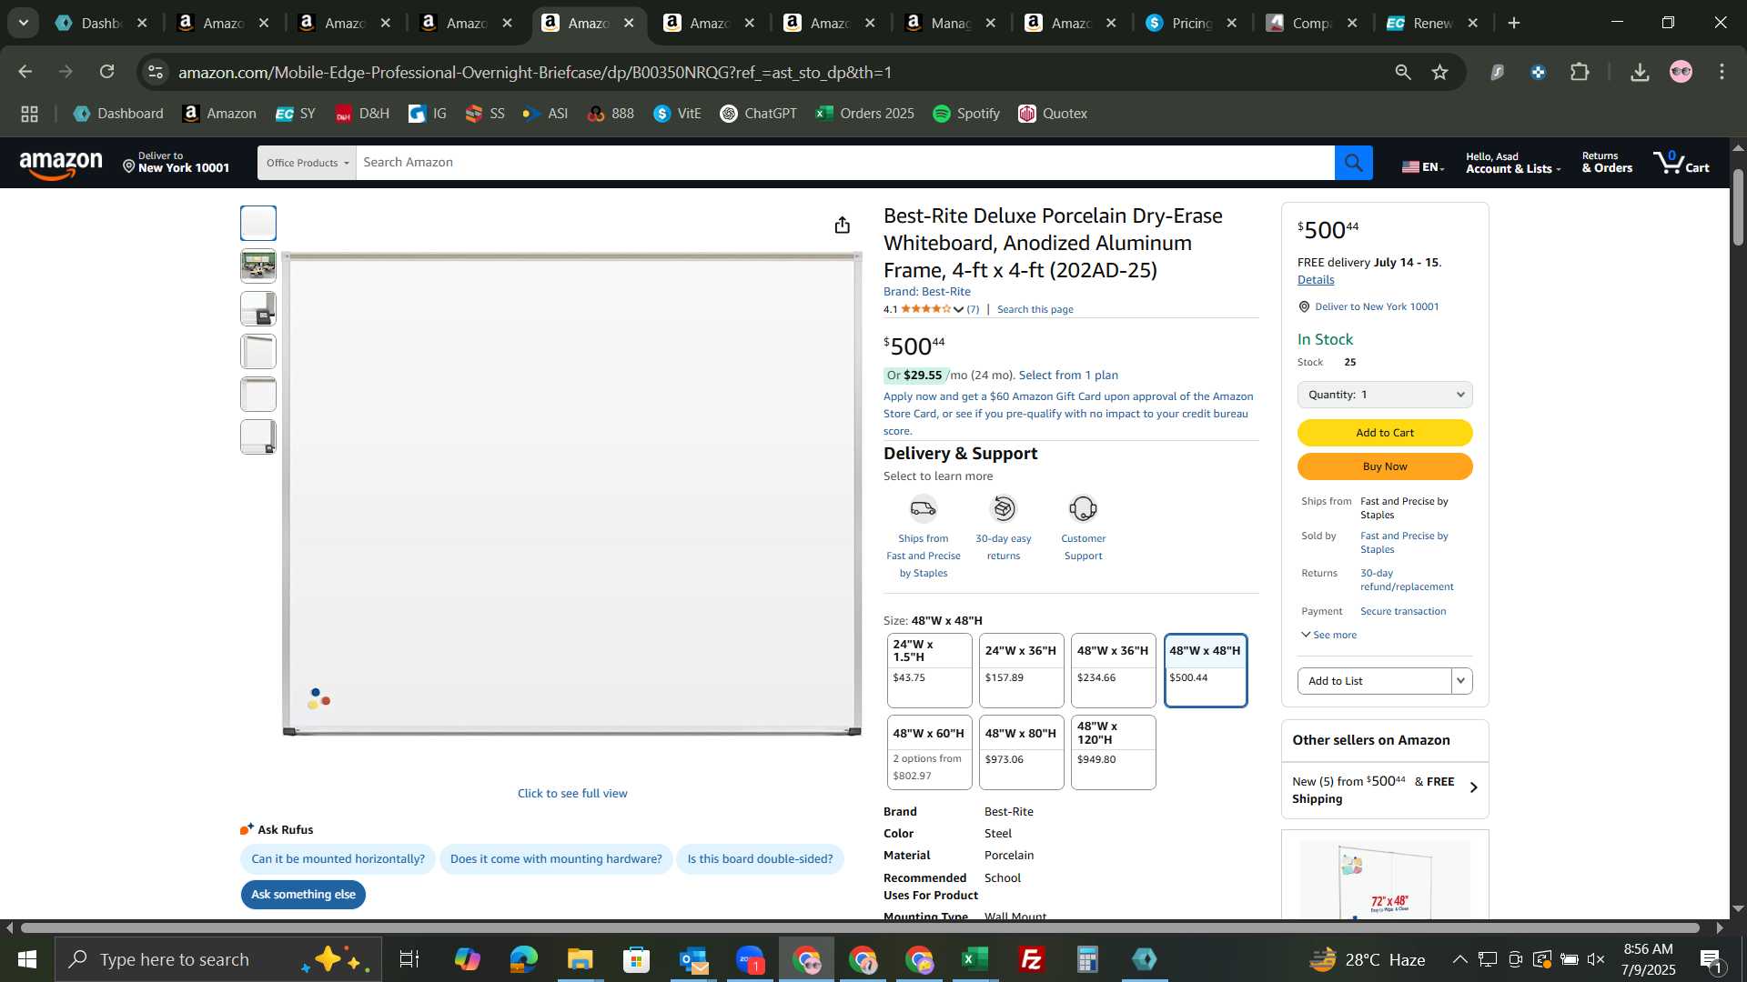Open browser extensions puzzle icon

click(x=1580, y=72)
